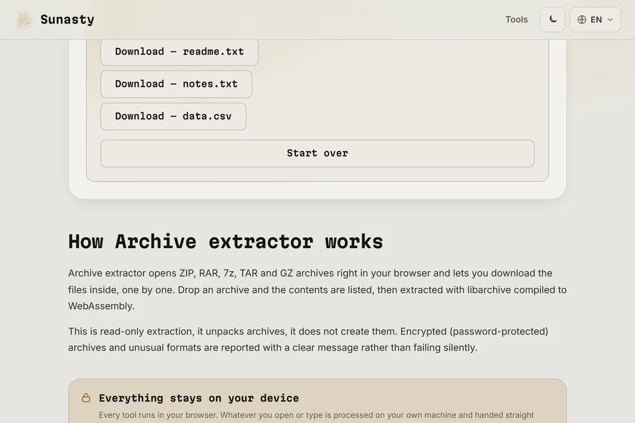
Task: Click the text 'Every tool runs in your browser'
Action: click(x=158, y=415)
